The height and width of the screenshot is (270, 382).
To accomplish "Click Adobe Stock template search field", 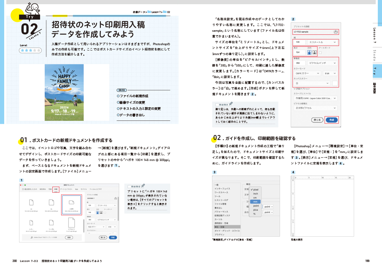I will 49,237.
